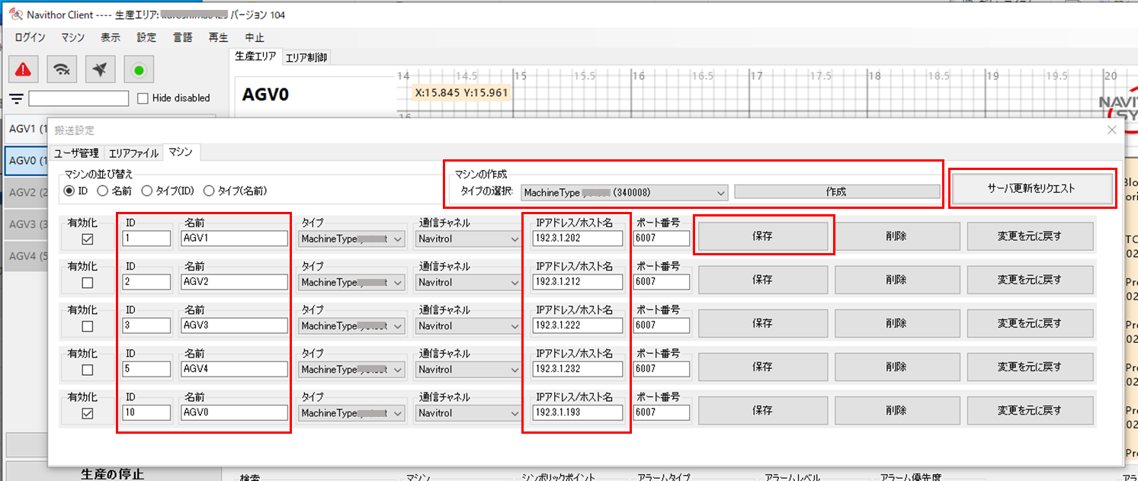Enable the 有効化 checkbox for AGV2

point(88,283)
